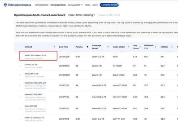Open the Rules page
Screen dimensions: 178x122
(88, 5)
